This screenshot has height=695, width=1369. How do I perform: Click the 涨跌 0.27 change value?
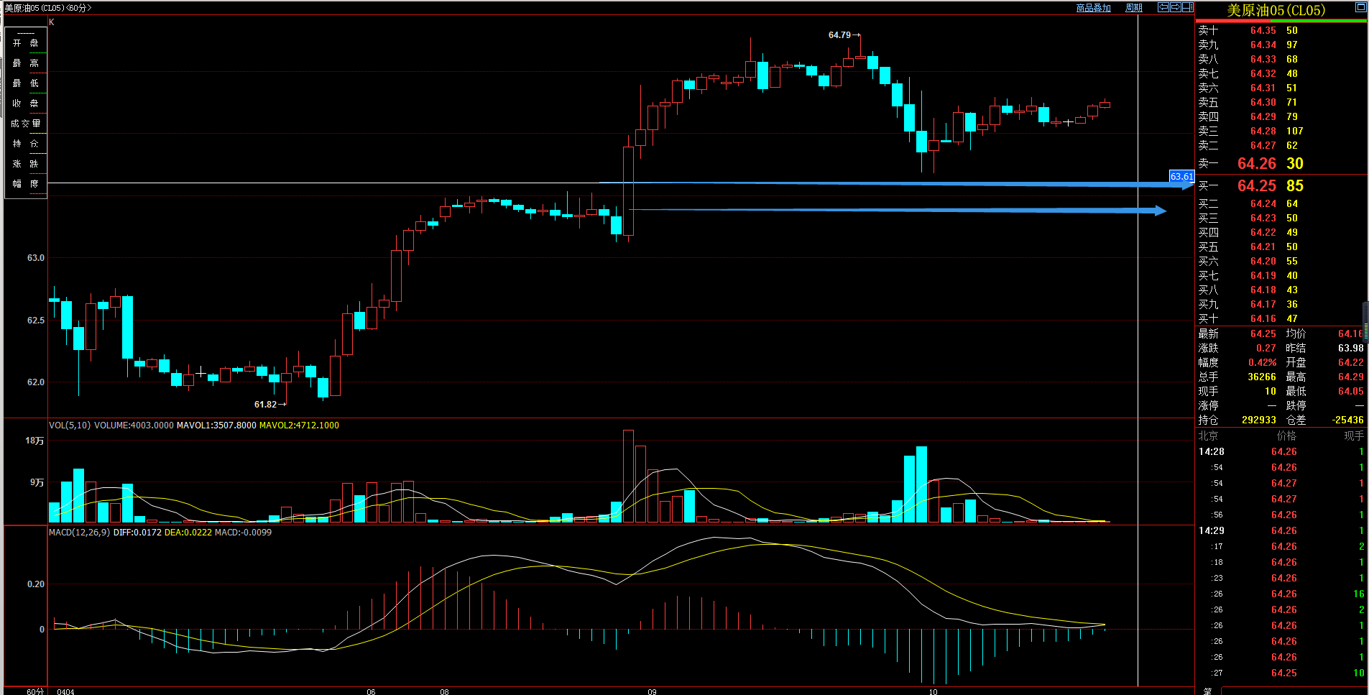click(x=1266, y=348)
